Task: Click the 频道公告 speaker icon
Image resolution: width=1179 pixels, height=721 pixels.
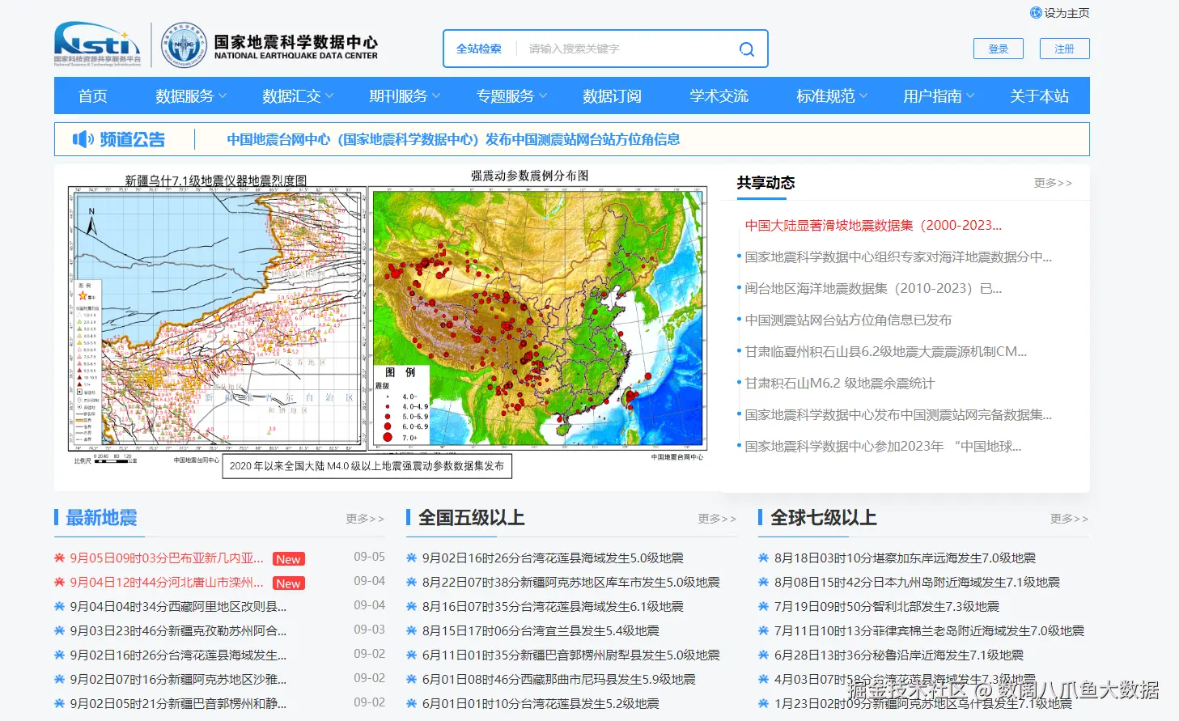Action: pyautogui.click(x=83, y=139)
